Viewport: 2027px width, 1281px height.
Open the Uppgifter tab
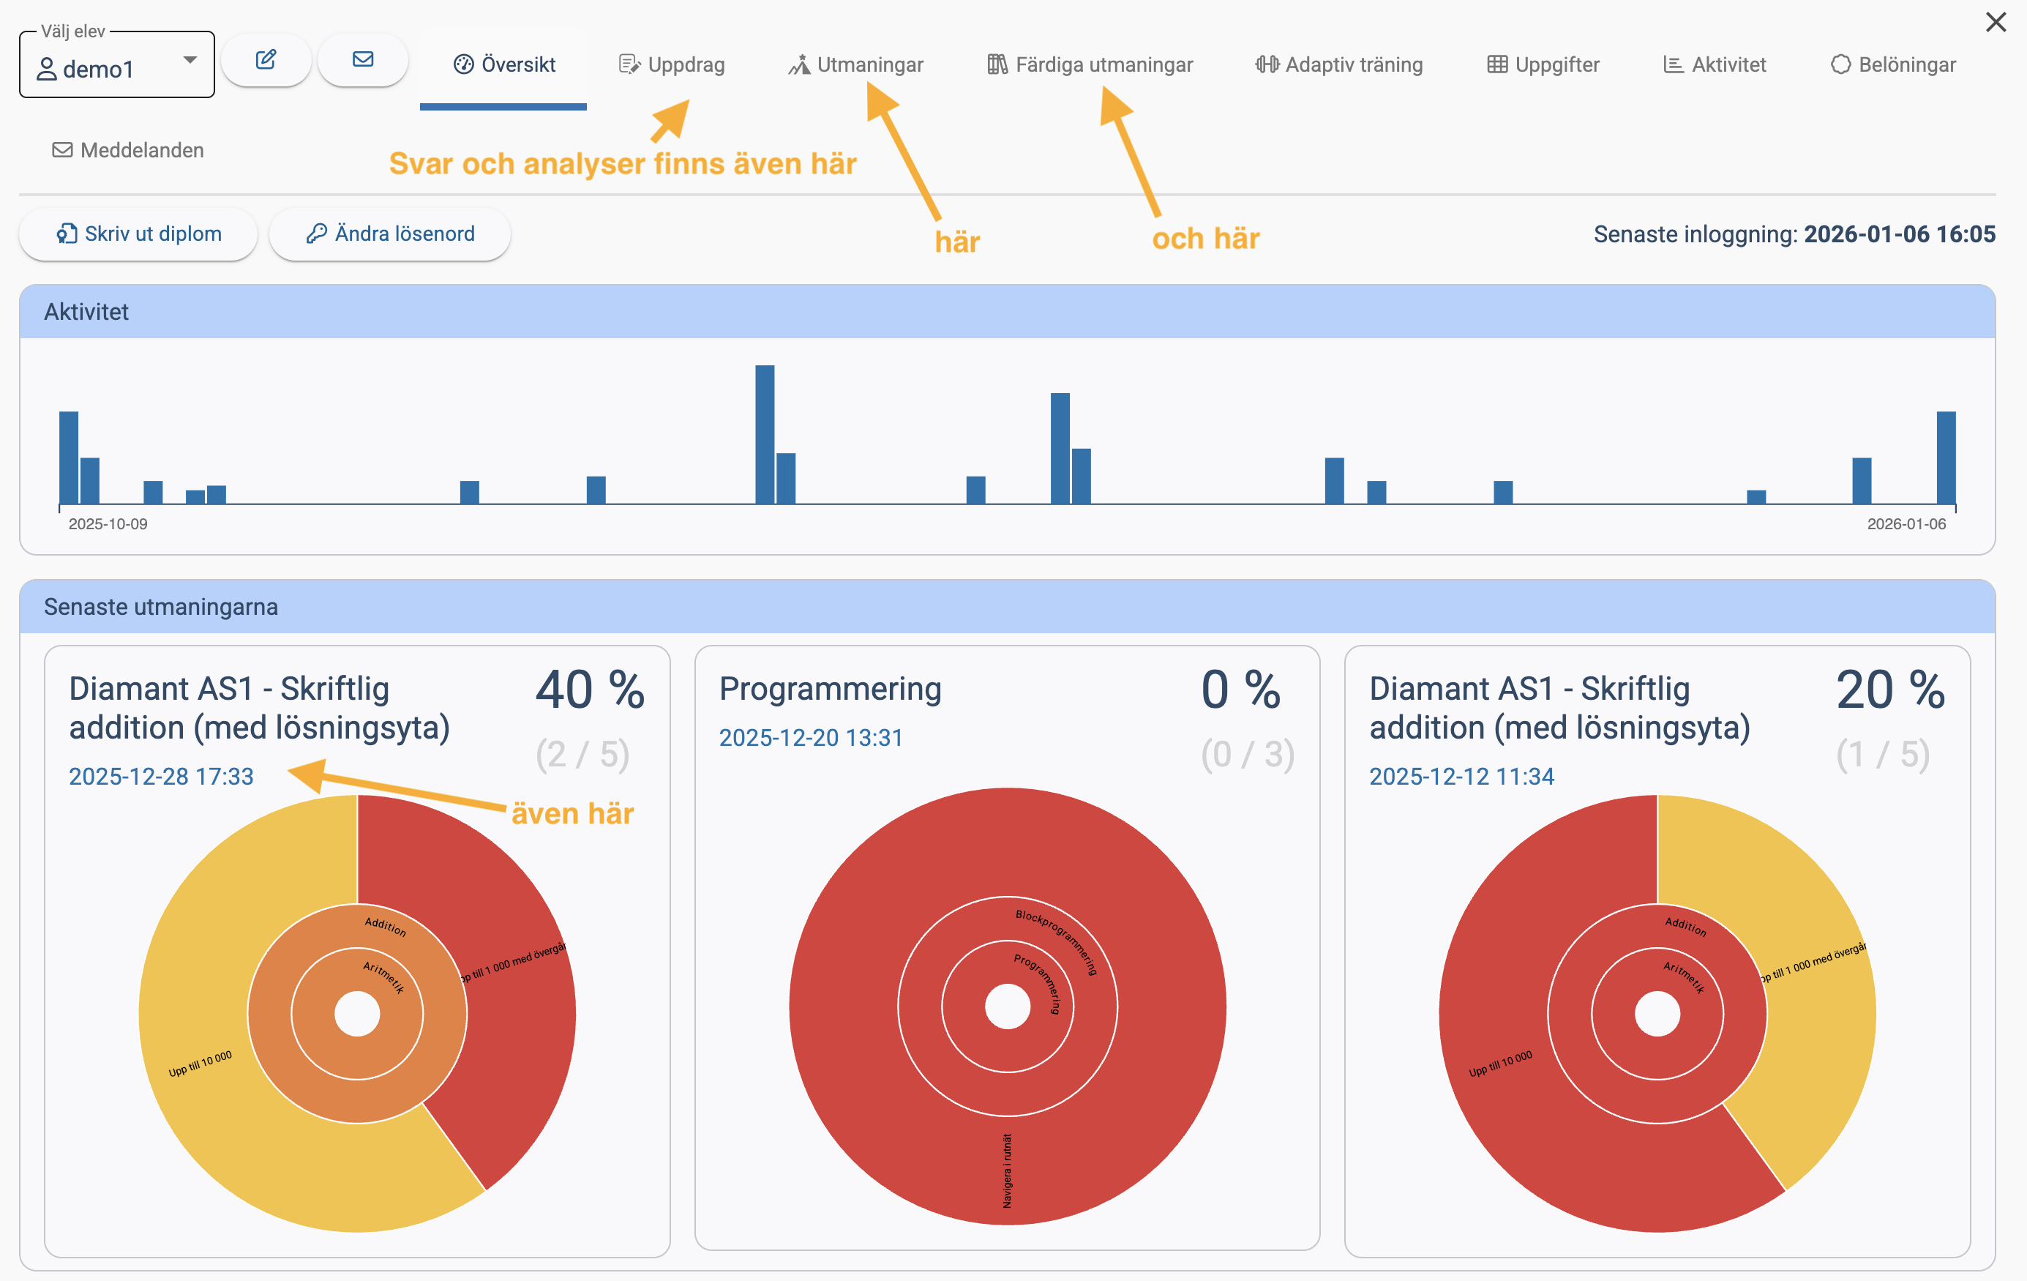click(1543, 65)
